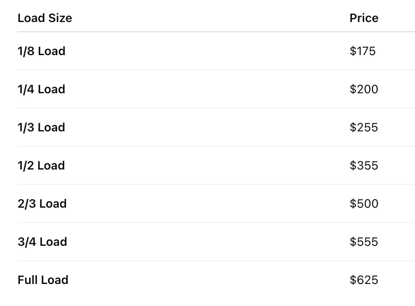This screenshot has height=306, width=415.
Task: Click the $500 price
Action: (x=364, y=204)
